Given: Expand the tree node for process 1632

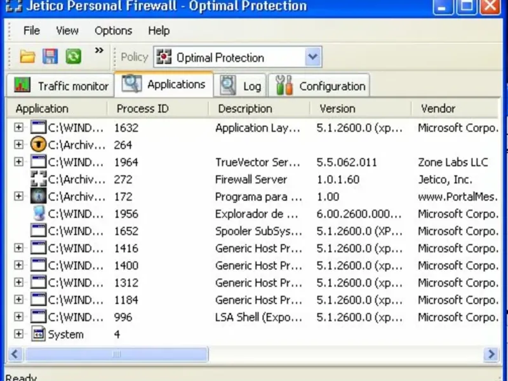Looking at the screenshot, I should tap(18, 128).
